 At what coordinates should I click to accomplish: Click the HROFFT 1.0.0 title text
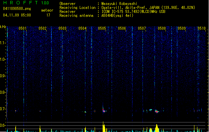(x=26, y=3)
